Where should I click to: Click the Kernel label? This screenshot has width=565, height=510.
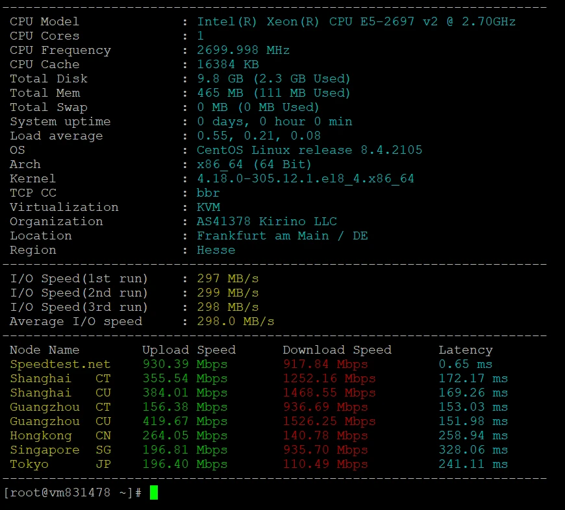coord(32,178)
